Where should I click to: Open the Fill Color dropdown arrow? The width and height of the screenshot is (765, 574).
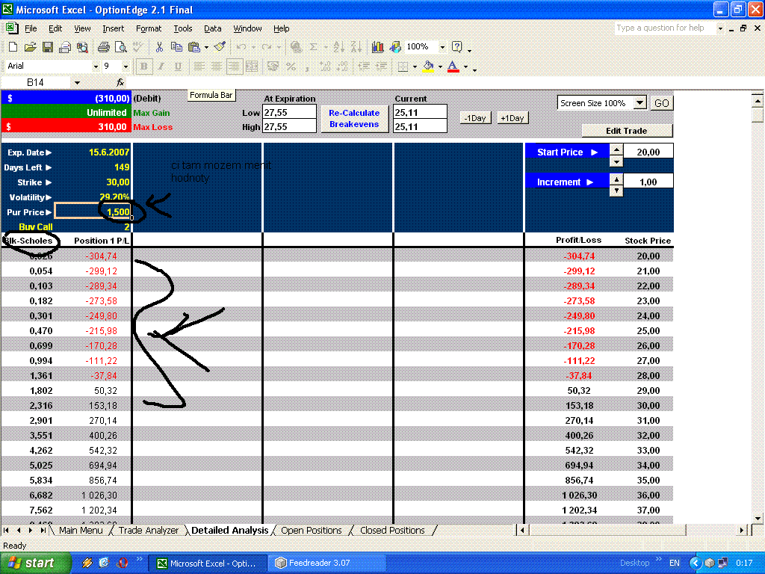click(x=440, y=67)
